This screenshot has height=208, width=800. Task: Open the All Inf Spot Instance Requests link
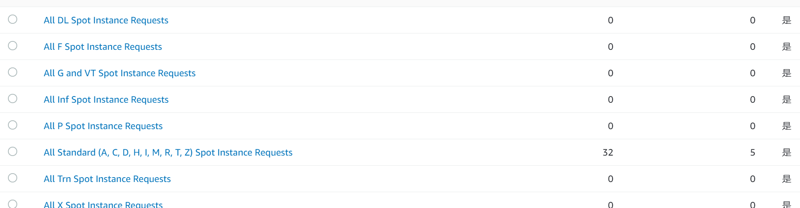pyautogui.click(x=106, y=100)
